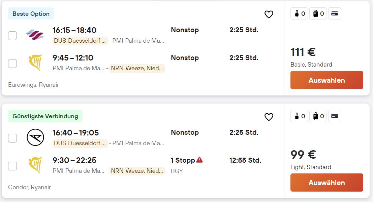Save the 111 € offer with heart icon

tap(269, 14)
